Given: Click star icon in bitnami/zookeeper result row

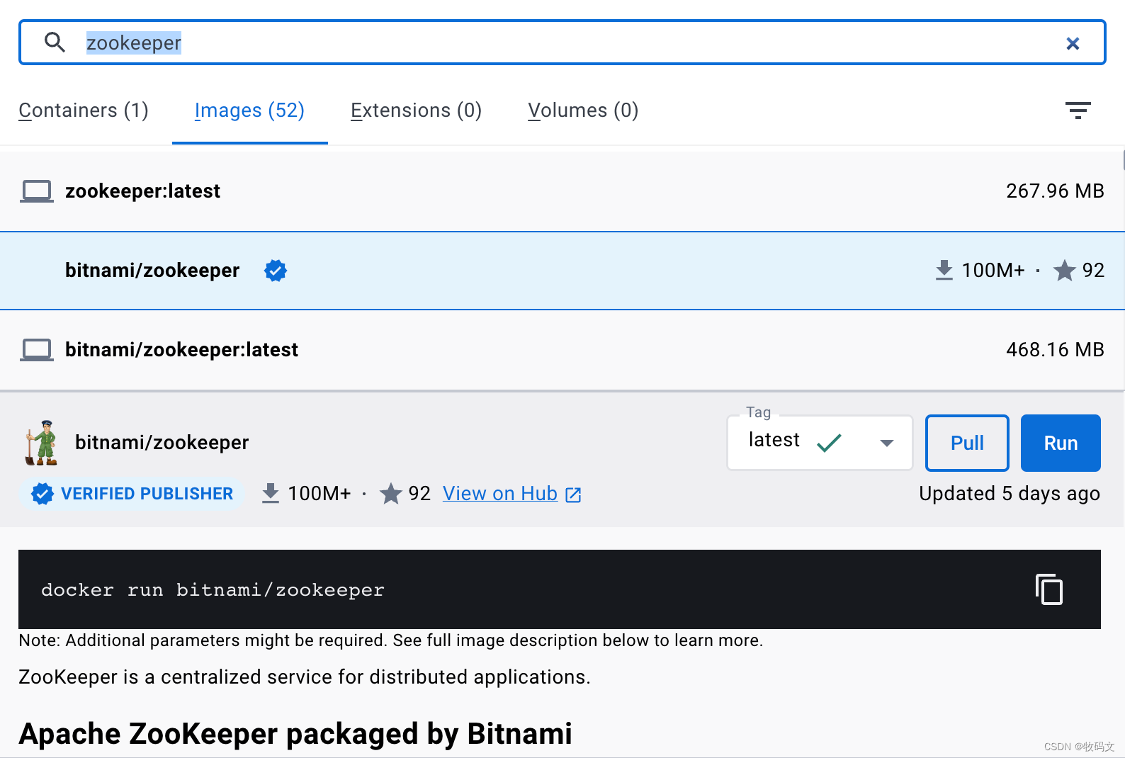Looking at the screenshot, I should pos(1064,271).
